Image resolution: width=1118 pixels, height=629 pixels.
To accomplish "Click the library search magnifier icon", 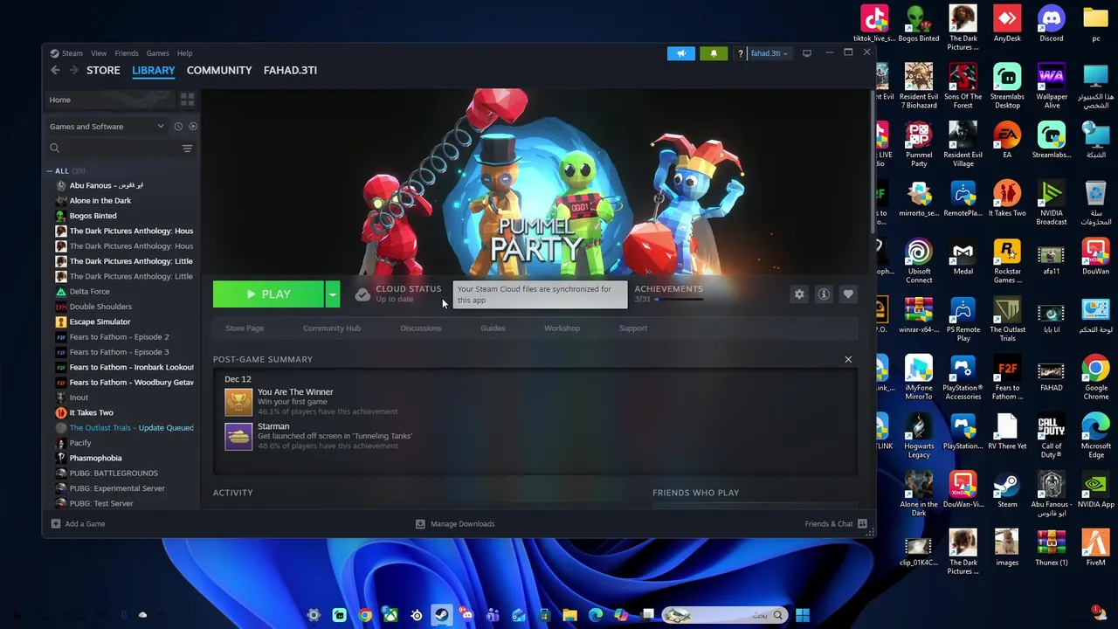I will click(54, 149).
